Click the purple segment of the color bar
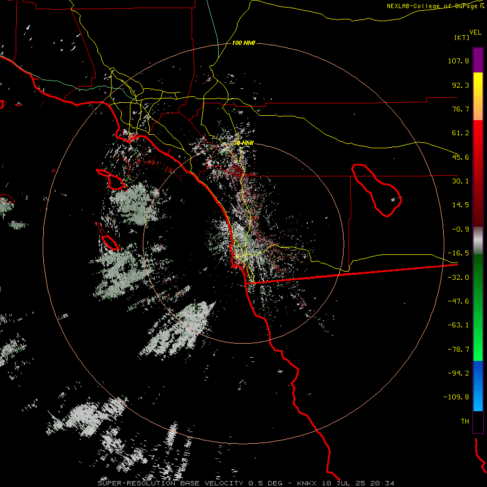The width and height of the screenshot is (487, 487). tap(478, 60)
